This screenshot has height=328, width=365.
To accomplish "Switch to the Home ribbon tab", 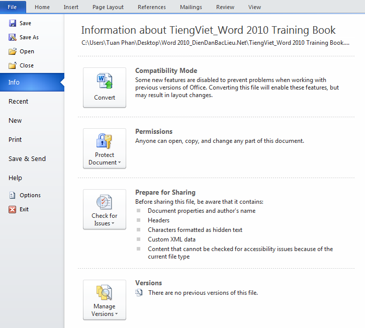I will click(x=42, y=7).
